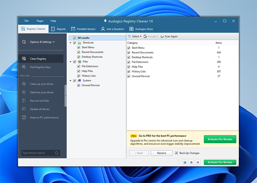Click the Update all drivers icon
Viewport: 257px width, 183px height.
pos(24,109)
